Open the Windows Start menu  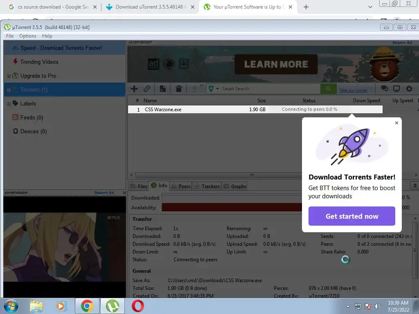[11, 306]
